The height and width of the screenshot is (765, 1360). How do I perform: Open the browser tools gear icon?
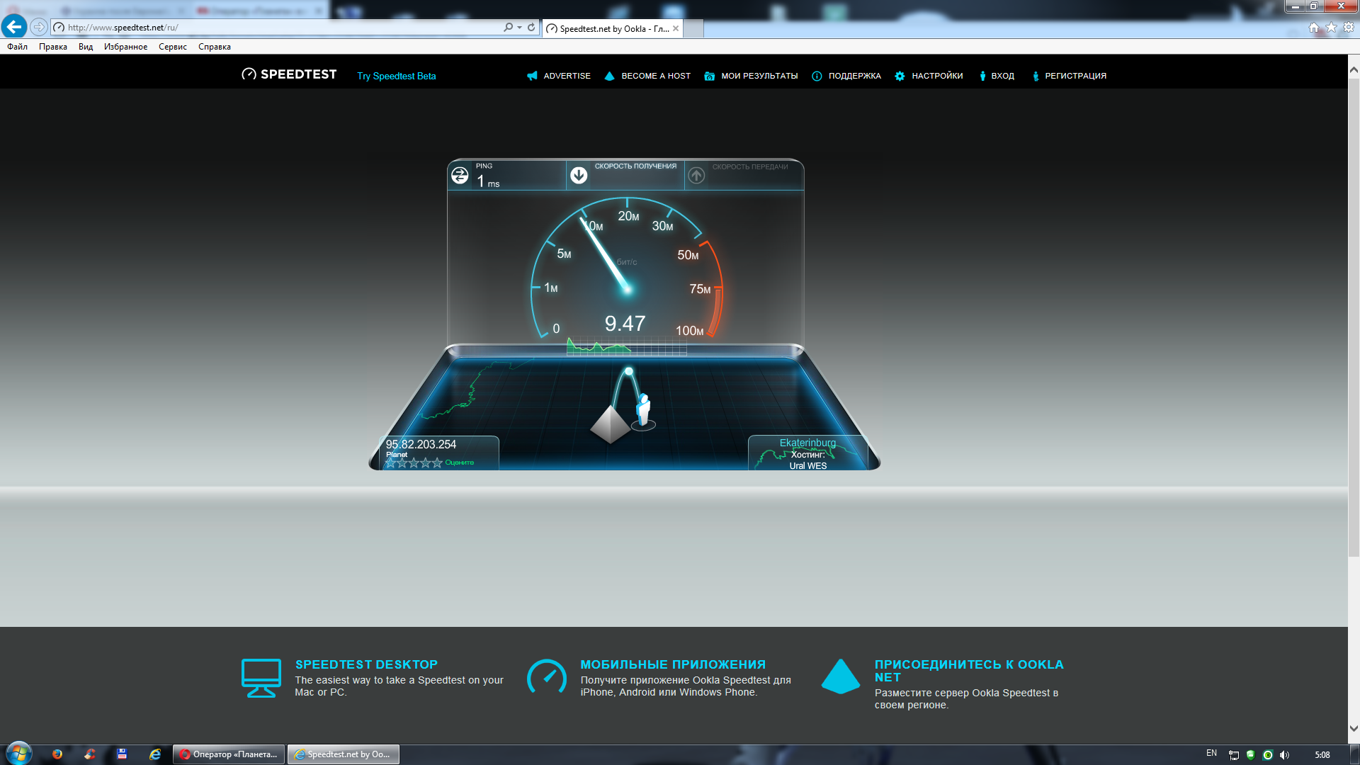tap(1349, 28)
